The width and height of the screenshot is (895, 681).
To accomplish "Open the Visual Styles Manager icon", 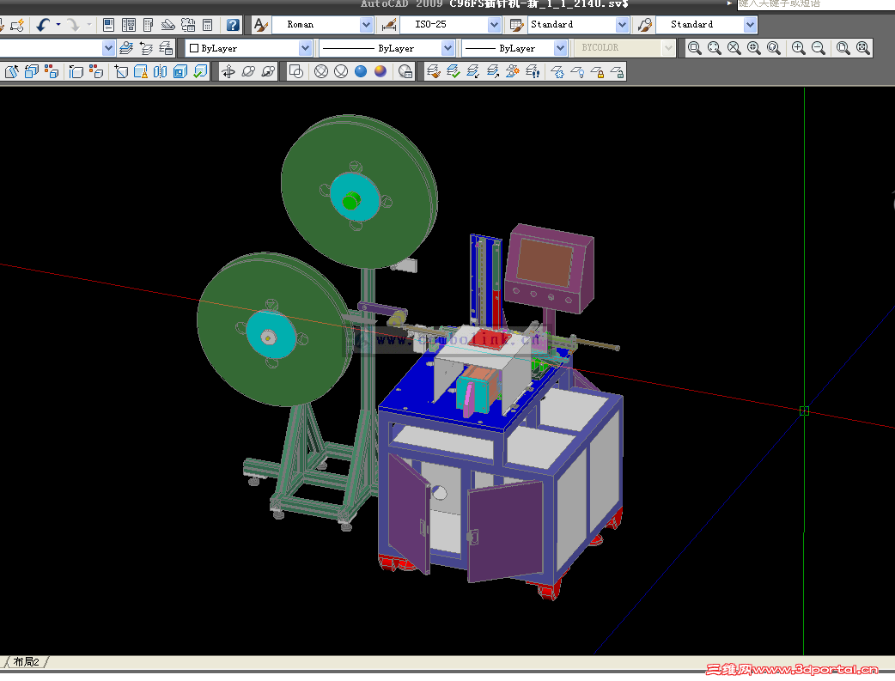I will pos(405,71).
